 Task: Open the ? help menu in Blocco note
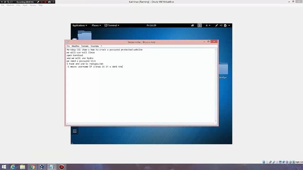pyautogui.click(x=101, y=46)
